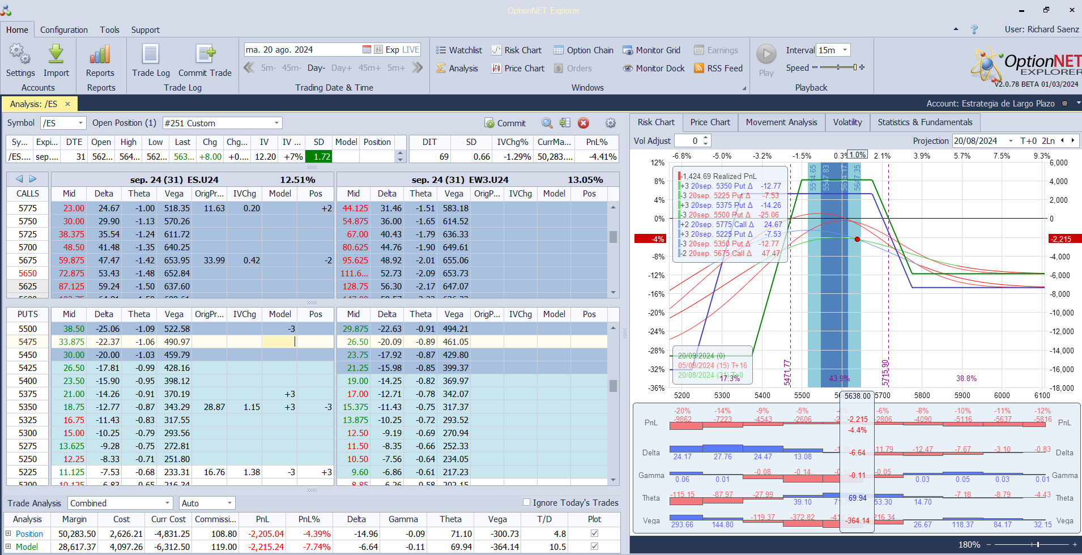
Task: Switch to the Configuration ribbon tab
Action: pyautogui.click(x=64, y=29)
